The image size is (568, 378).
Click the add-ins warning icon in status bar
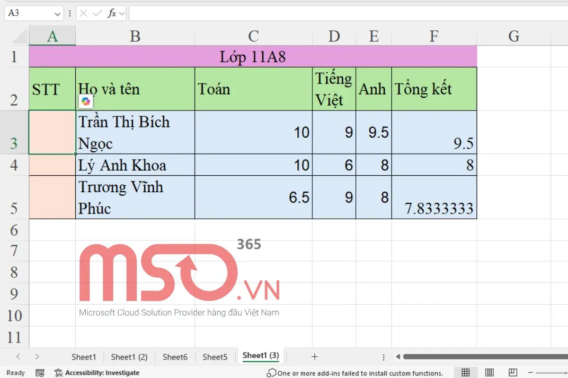click(271, 373)
